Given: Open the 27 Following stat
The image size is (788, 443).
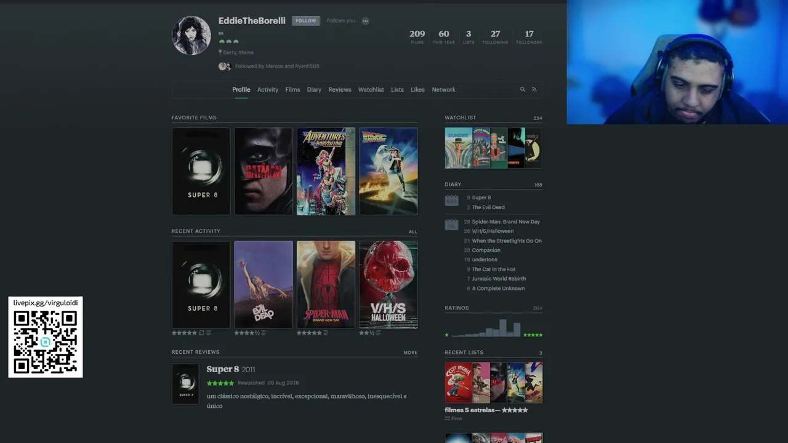Looking at the screenshot, I should [x=496, y=37].
